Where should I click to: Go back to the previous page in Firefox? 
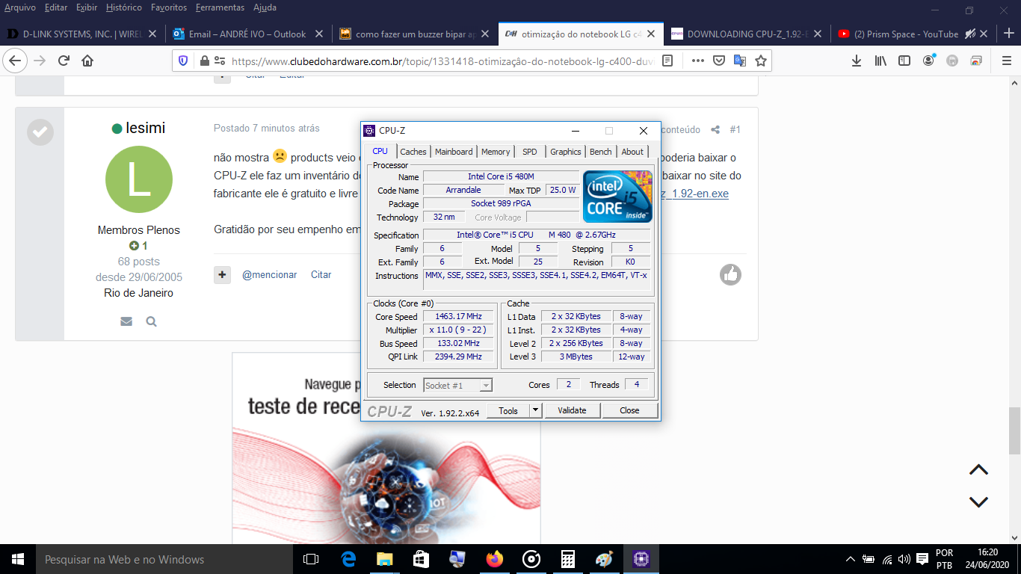[x=16, y=61]
